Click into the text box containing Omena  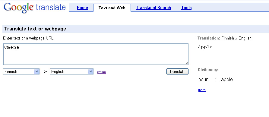96,54
